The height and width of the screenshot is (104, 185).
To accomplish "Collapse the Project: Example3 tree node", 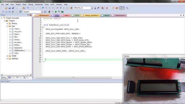I will (2, 18).
